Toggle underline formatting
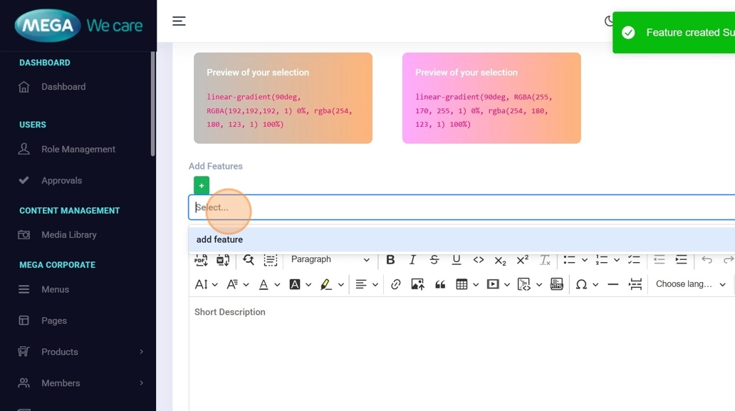 tap(457, 260)
